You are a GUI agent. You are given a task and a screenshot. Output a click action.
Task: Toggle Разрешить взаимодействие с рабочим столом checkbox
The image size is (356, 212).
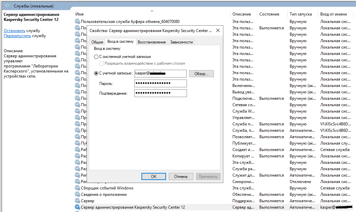pos(101,63)
